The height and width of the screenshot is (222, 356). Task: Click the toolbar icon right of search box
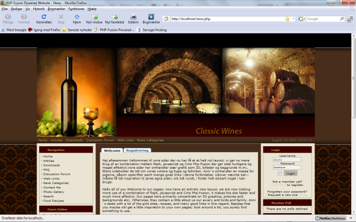(x=350, y=19)
